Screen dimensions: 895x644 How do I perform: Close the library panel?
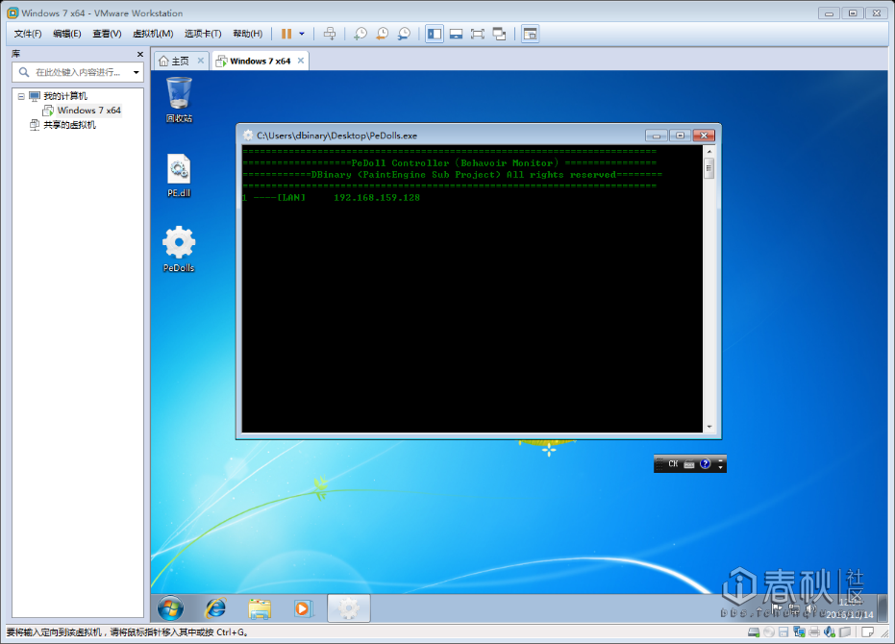(x=139, y=54)
